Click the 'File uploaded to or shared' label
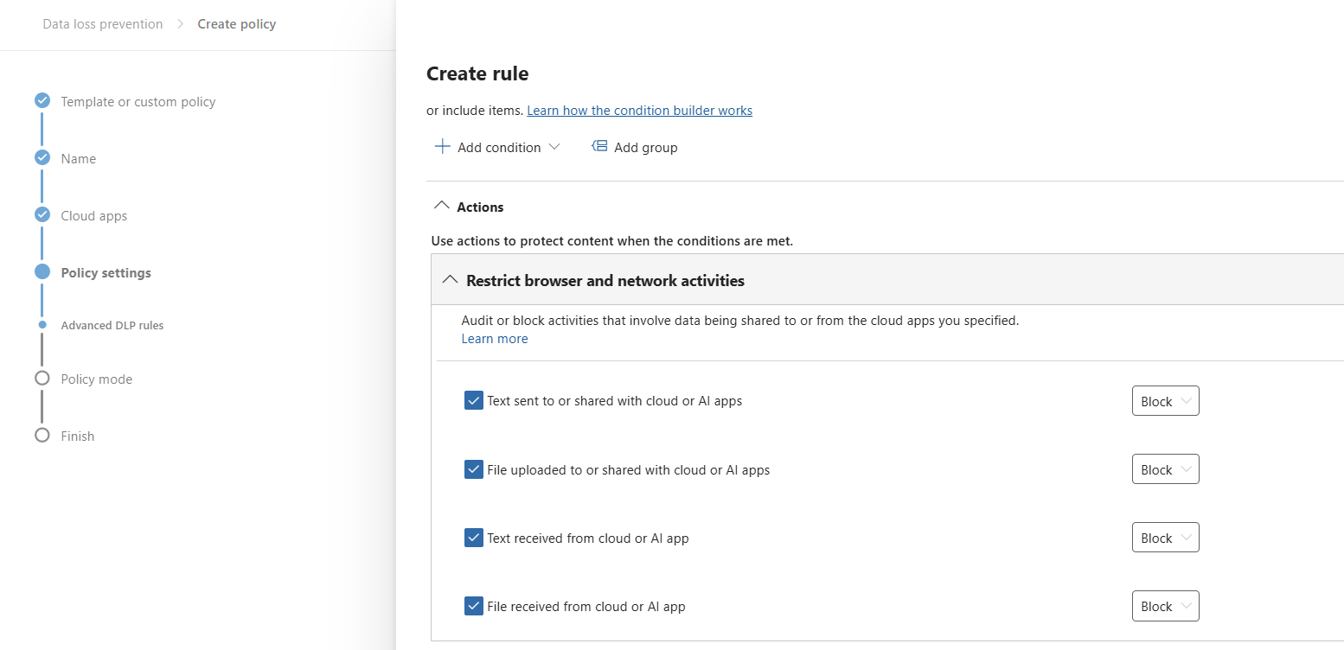 (x=629, y=470)
